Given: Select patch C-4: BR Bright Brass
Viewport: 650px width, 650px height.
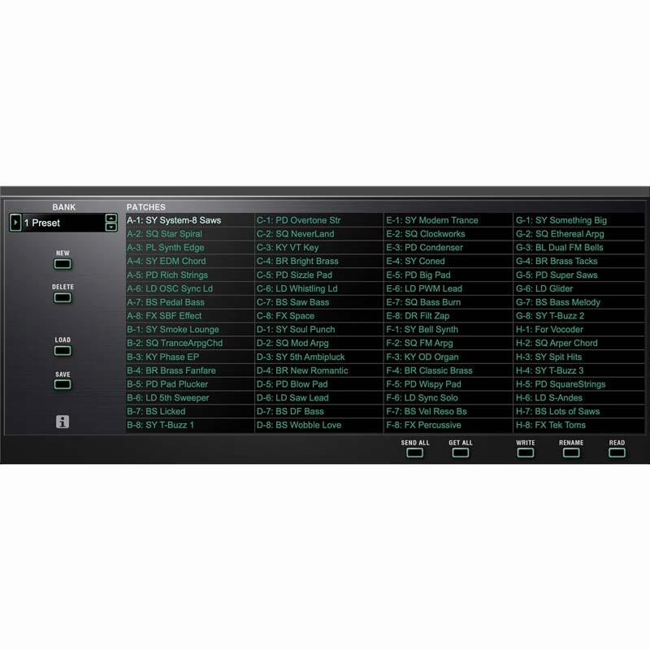Looking at the screenshot, I should [x=319, y=261].
